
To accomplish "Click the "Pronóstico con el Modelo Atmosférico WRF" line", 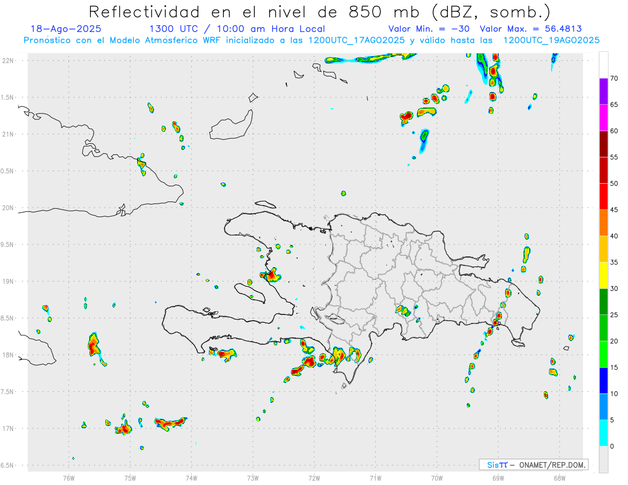I will [311, 40].
